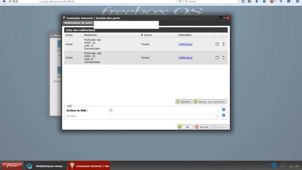The image size is (302, 170).
Task: Sort by the Redirection column header
Action: (x=111, y=35)
